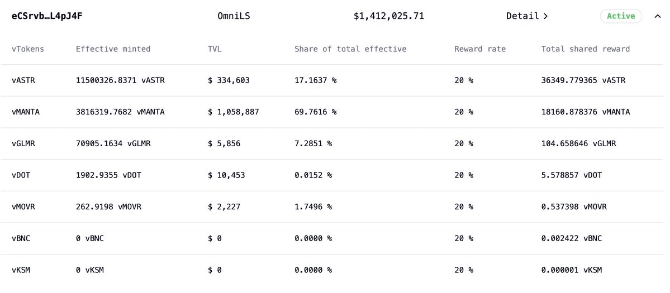Click the Effective minted column header

click(x=113, y=49)
